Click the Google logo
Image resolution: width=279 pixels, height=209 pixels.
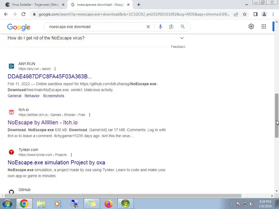(19, 27)
